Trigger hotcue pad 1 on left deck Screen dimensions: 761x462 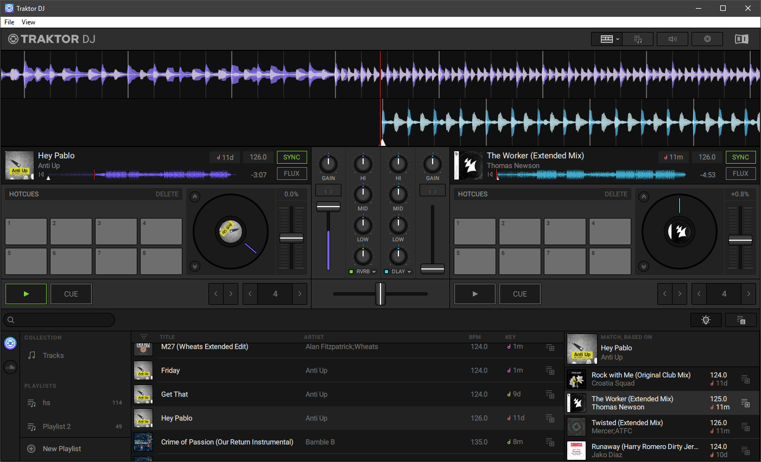(x=26, y=232)
